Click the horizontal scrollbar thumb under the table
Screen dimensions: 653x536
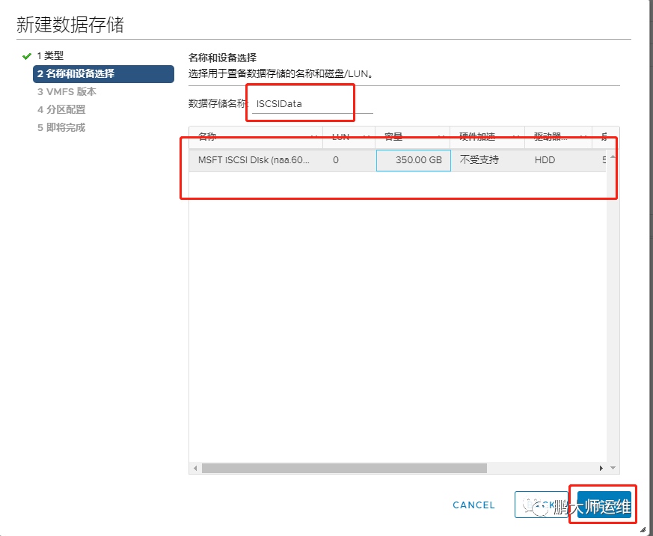coord(344,468)
